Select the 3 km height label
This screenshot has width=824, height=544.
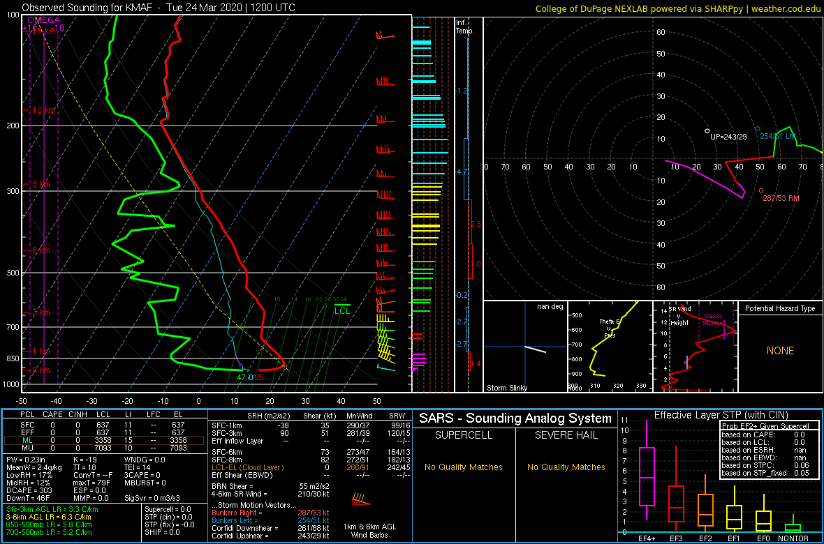[40, 312]
